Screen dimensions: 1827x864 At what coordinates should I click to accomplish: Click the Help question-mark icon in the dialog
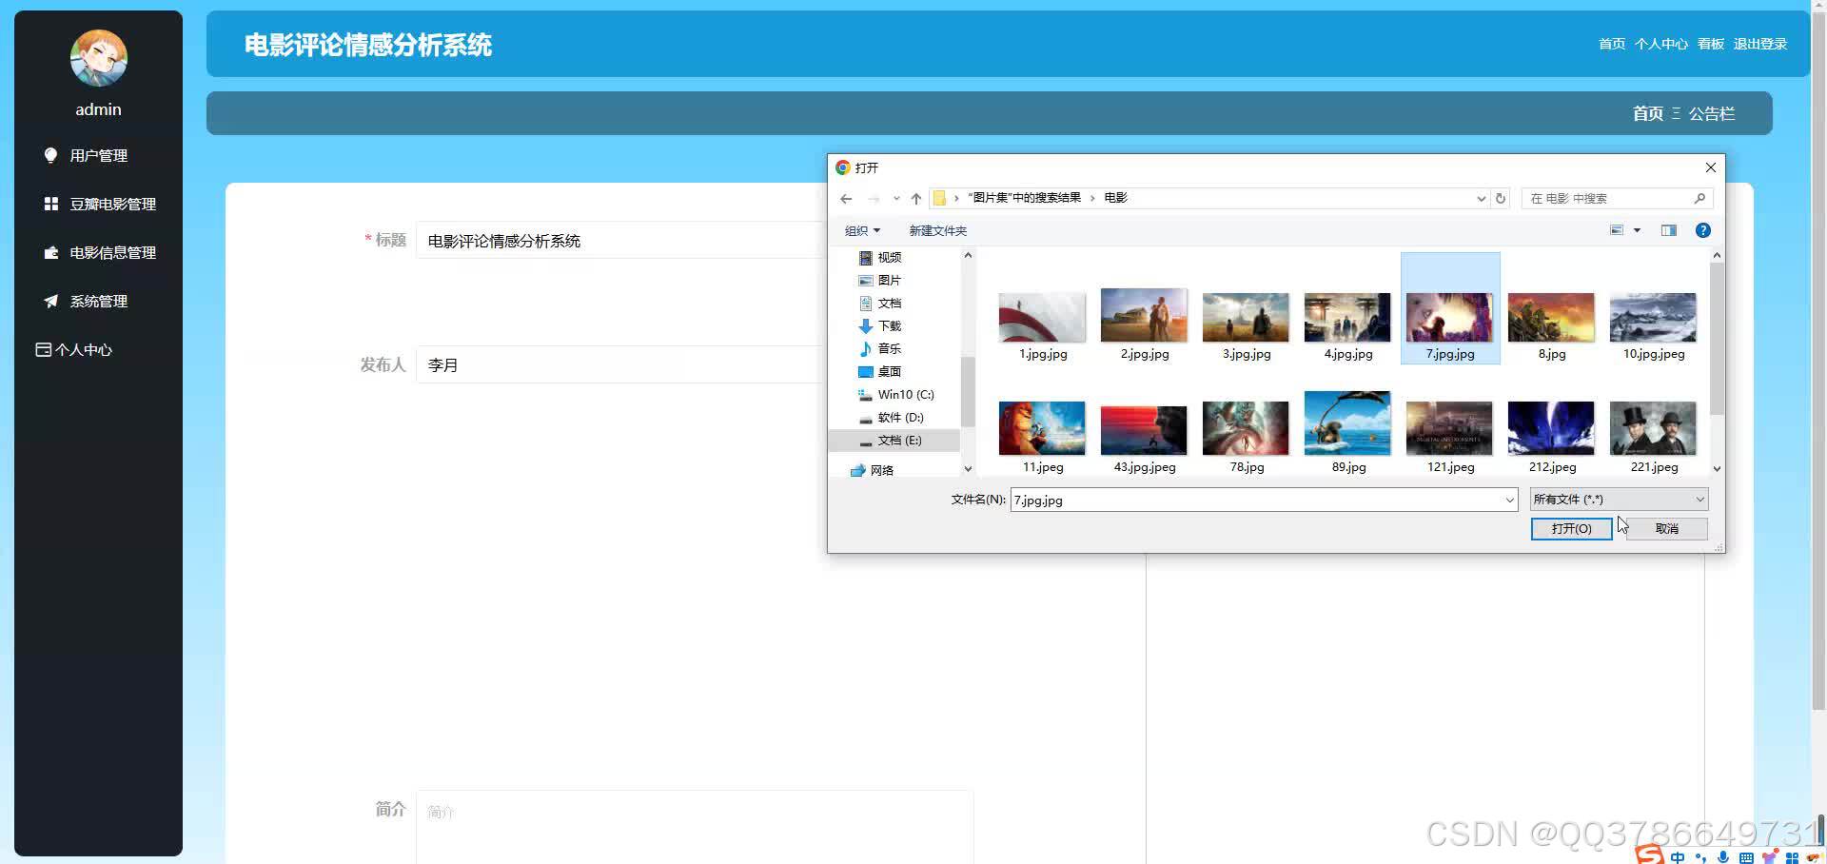pos(1702,230)
